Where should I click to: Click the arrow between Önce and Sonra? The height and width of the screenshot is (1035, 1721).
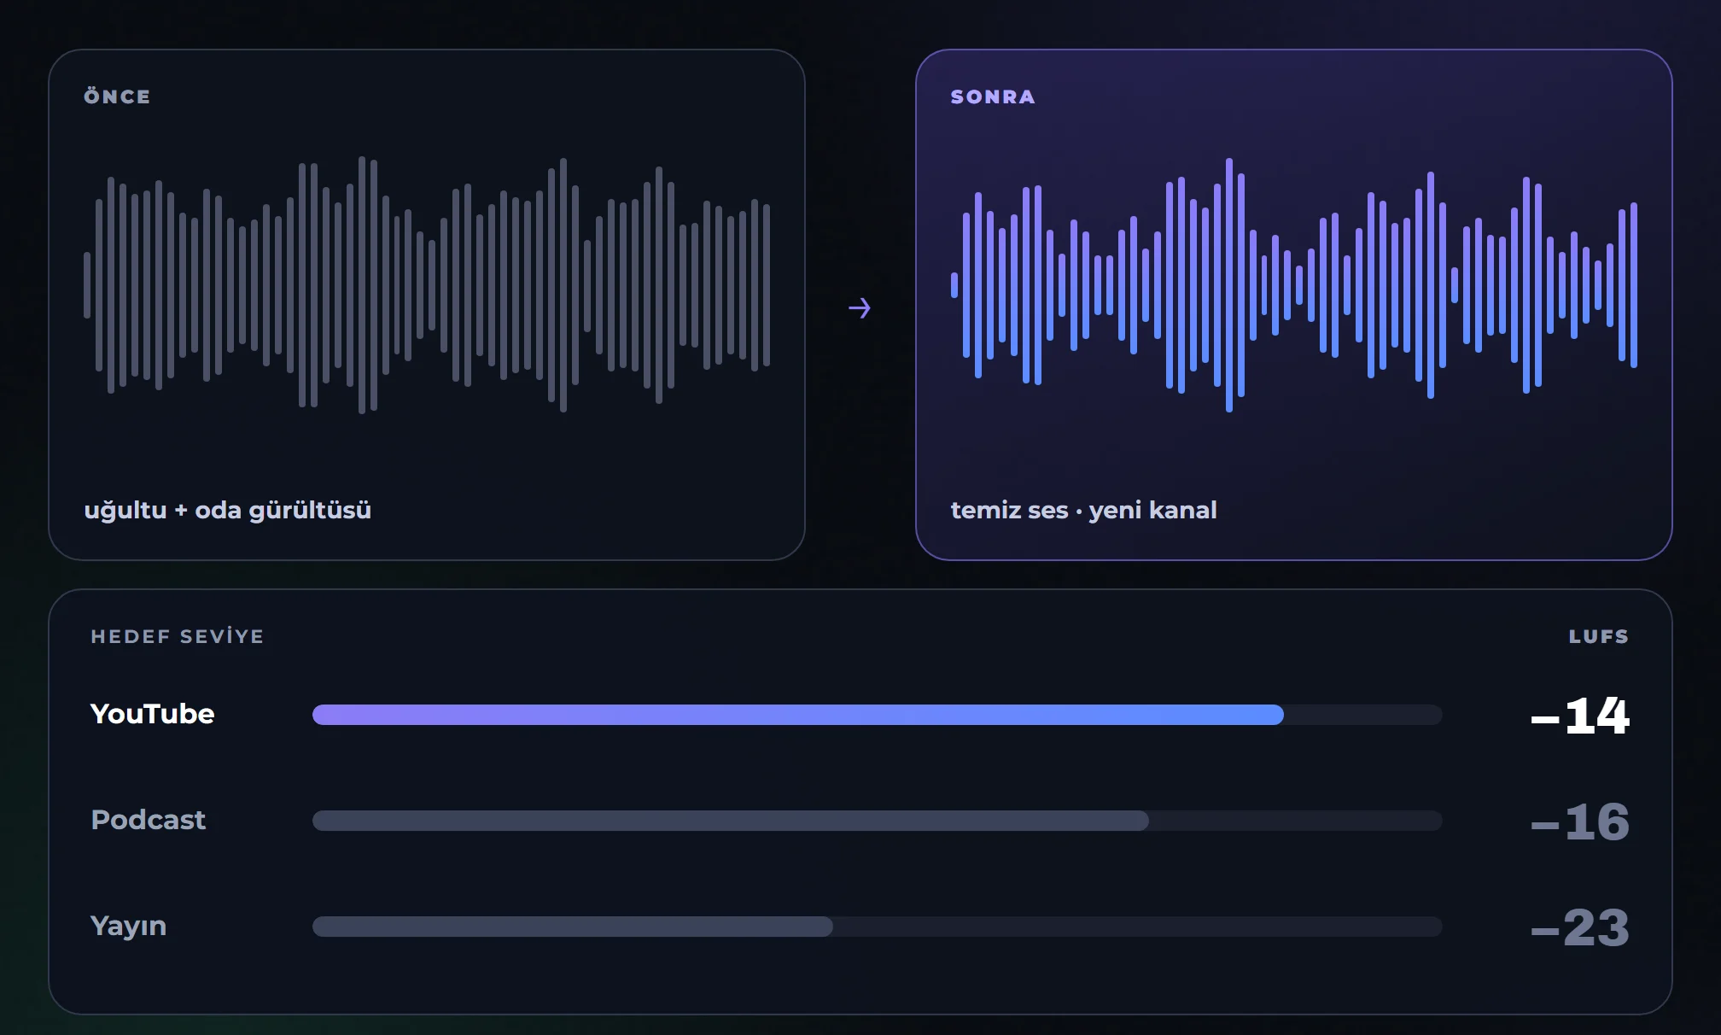coord(860,308)
